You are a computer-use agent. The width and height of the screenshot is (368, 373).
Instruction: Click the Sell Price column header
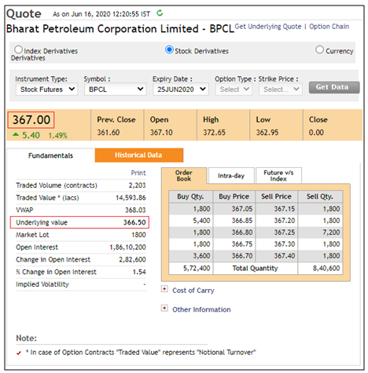[276, 196]
